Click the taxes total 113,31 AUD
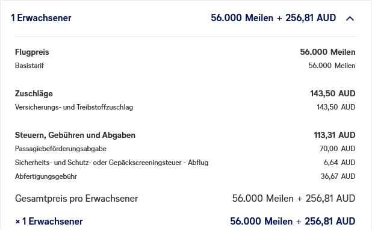 coord(335,135)
